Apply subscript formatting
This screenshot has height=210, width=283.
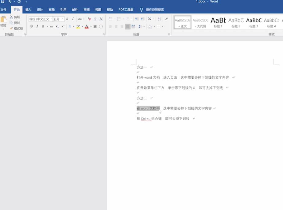point(57,26)
